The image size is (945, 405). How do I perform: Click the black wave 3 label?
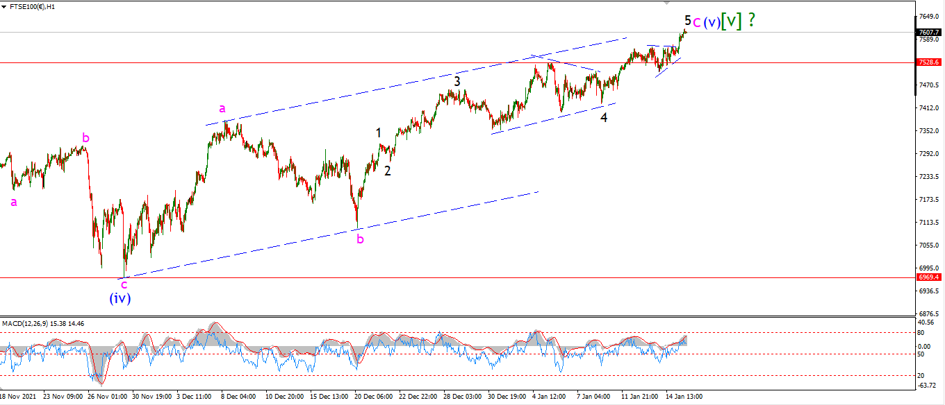[457, 81]
